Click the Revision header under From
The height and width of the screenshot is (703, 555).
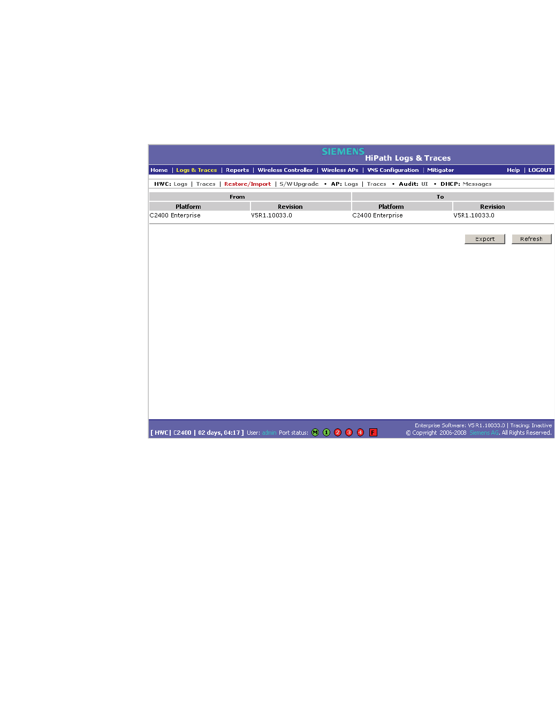coord(301,207)
